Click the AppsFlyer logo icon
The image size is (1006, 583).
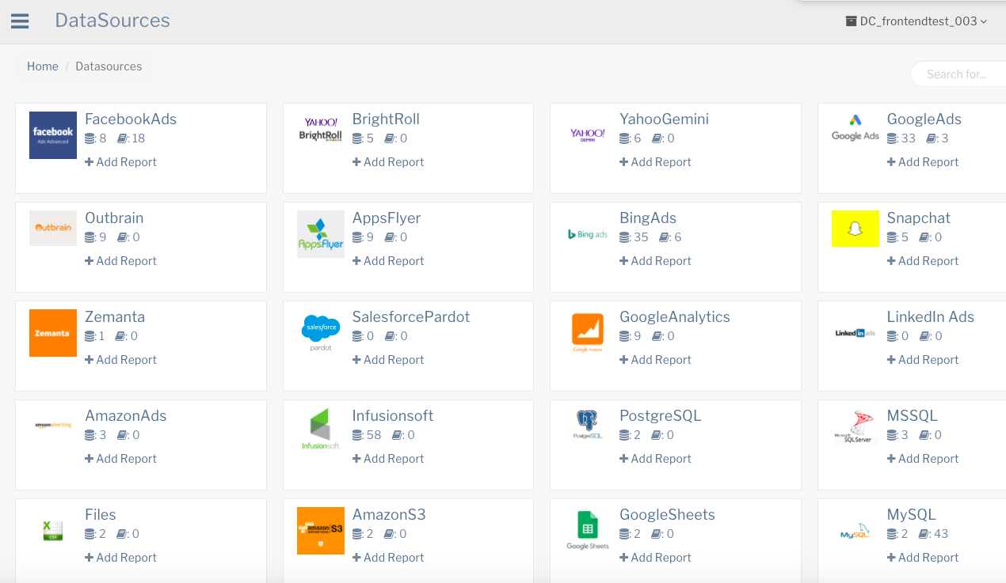[321, 234]
